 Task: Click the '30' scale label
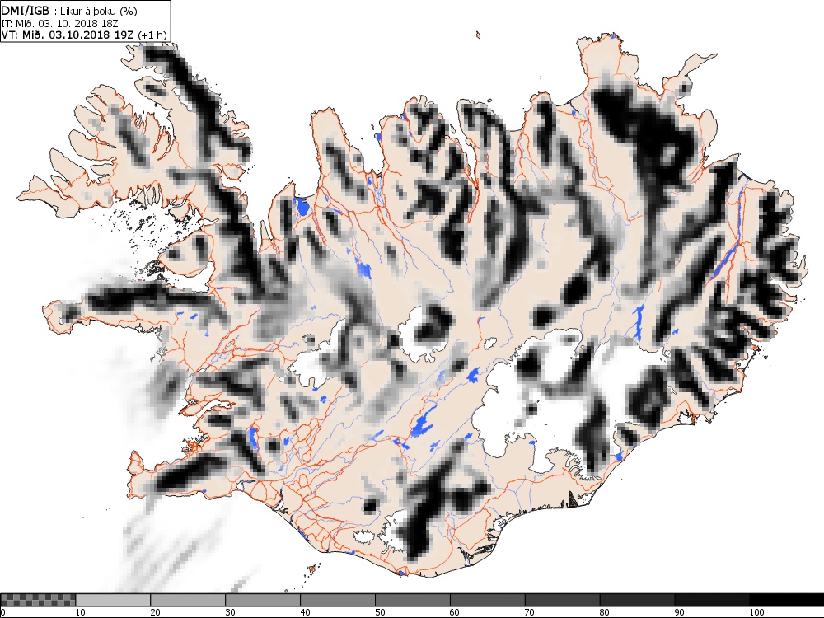click(x=230, y=612)
